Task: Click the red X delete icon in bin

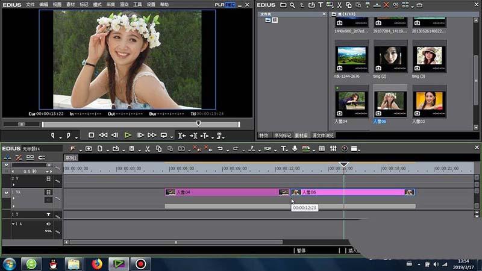Action: [386, 5]
